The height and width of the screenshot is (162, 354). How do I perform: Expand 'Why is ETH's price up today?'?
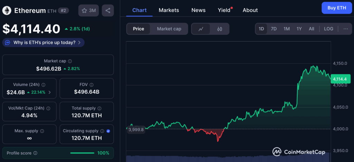click(x=44, y=43)
